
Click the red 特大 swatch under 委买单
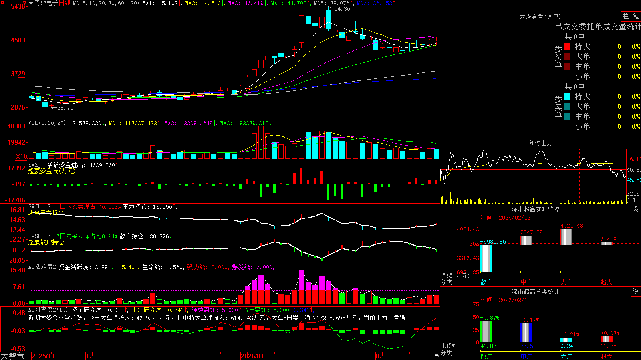point(567,46)
